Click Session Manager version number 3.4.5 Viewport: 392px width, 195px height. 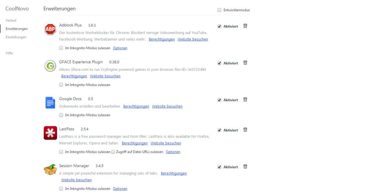click(100, 166)
